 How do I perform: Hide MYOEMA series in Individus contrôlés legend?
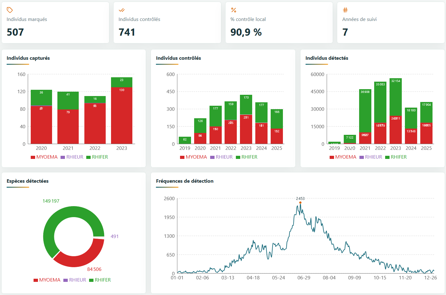(x=194, y=157)
